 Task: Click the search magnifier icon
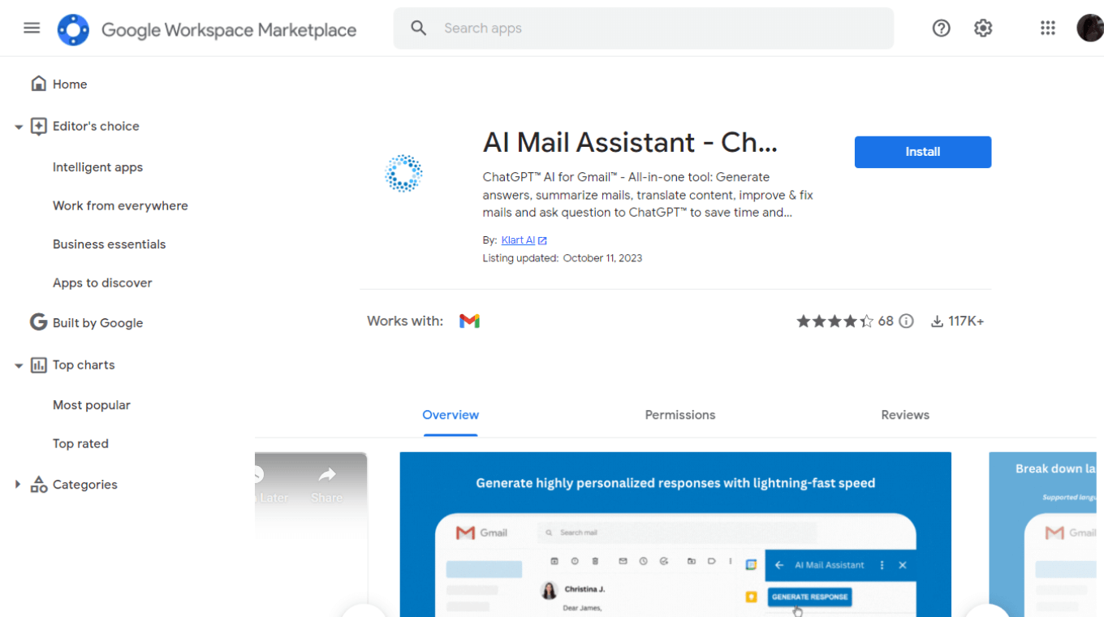tap(419, 28)
